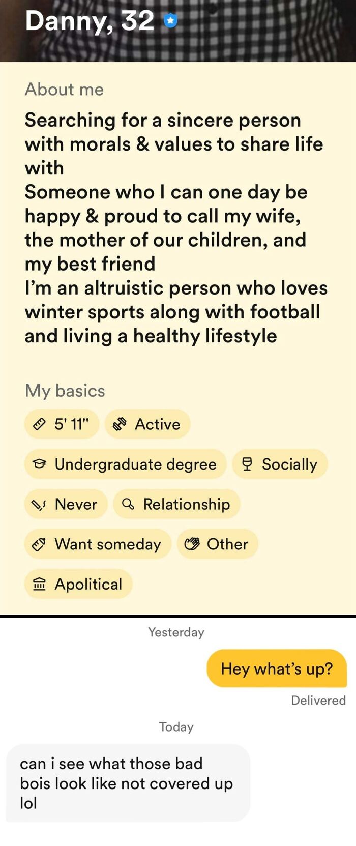Open the Relationship goal chip
Image resolution: width=356 pixels, height=846 pixels.
(177, 504)
